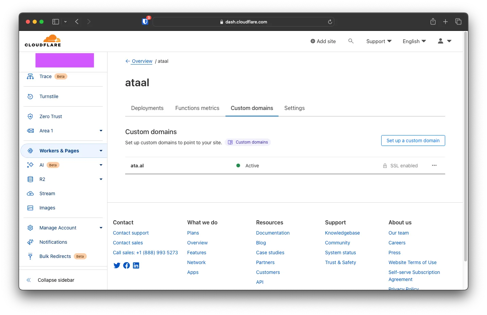Screen dimensions: 487x315
Task: Expand the R2 submenu arrow
Action: pyautogui.click(x=101, y=179)
